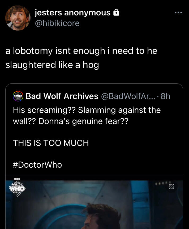Open the quoted text starting "His screaming??"
Screen dimensions: 189x229
tap(87, 110)
